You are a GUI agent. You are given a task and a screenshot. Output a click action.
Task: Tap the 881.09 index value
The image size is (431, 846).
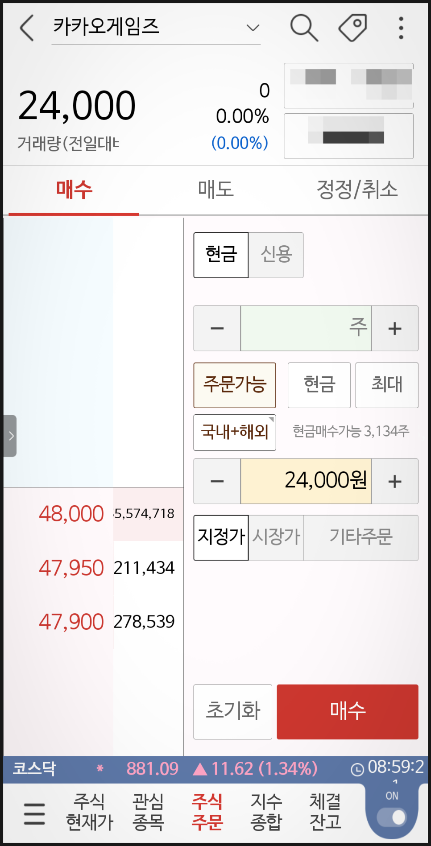coord(152,768)
